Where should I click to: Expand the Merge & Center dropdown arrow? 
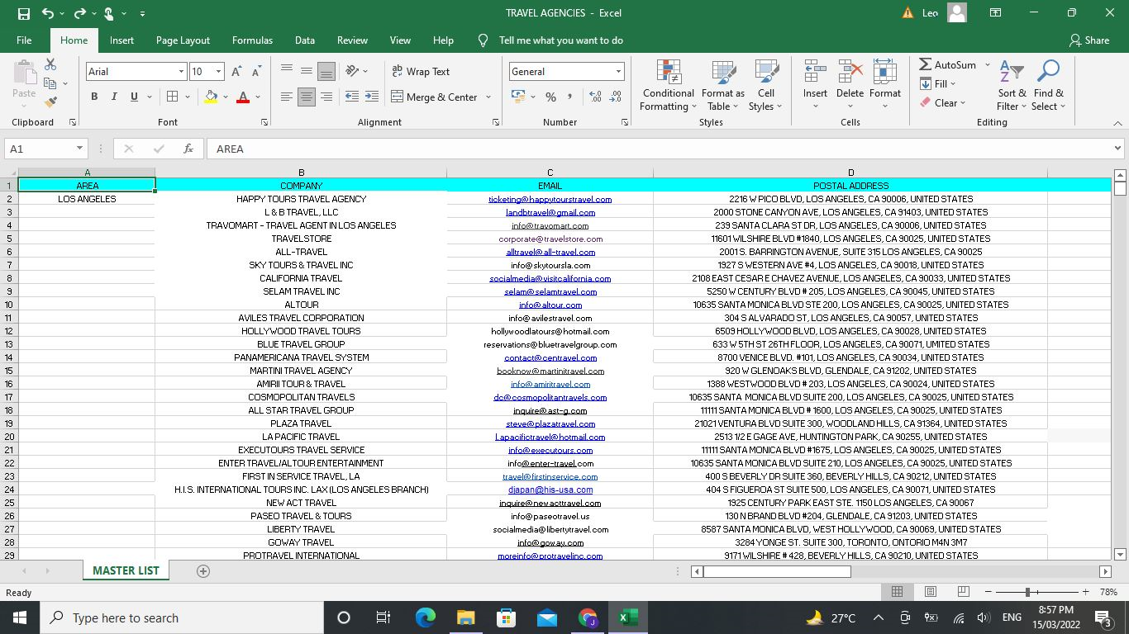point(488,97)
